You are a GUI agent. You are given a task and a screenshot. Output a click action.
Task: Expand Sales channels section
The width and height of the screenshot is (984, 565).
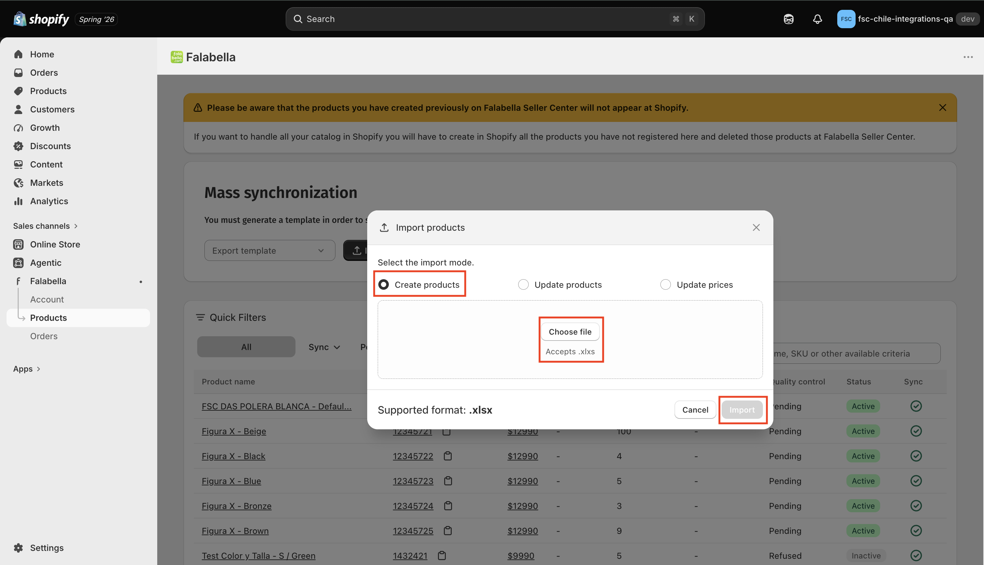point(46,226)
